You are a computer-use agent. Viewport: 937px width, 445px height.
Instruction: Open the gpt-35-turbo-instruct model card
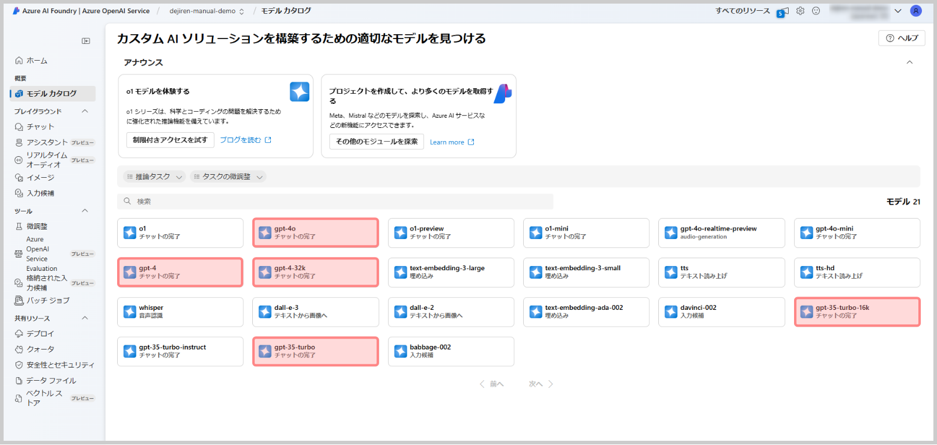(x=180, y=351)
